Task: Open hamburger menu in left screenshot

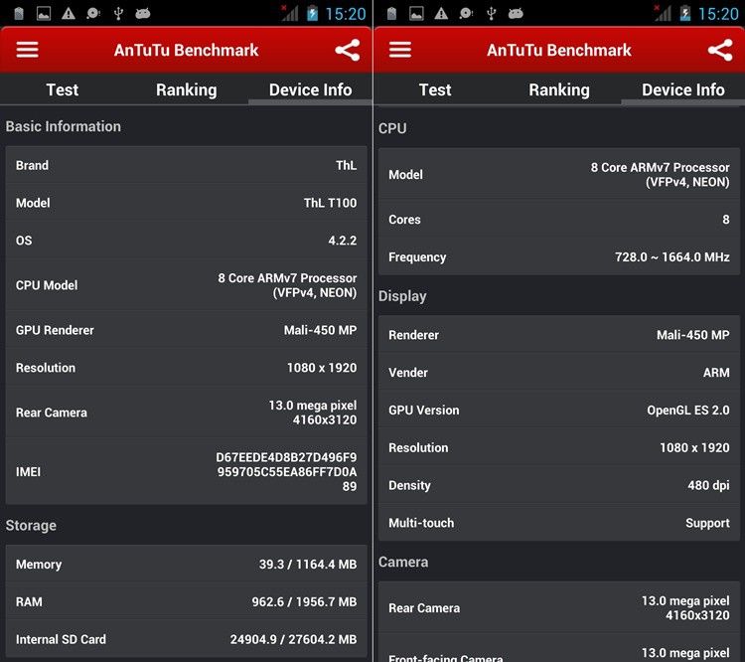Action: coord(27,50)
